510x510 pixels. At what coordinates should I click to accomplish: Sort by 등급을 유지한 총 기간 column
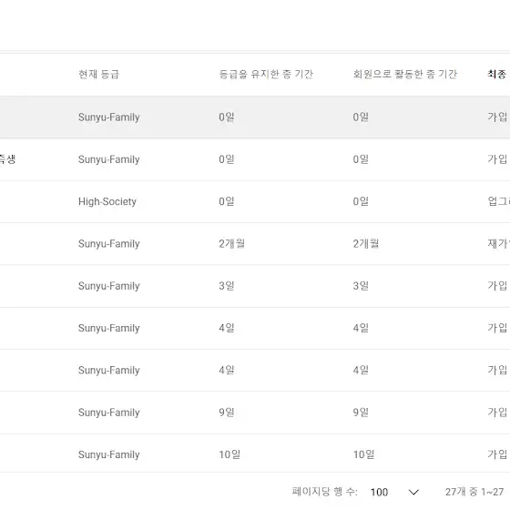pyautogui.click(x=266, y=74)
